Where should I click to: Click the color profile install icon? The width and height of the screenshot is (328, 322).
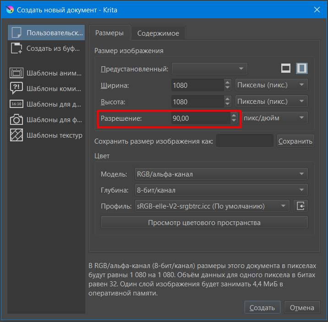[301, 206]
